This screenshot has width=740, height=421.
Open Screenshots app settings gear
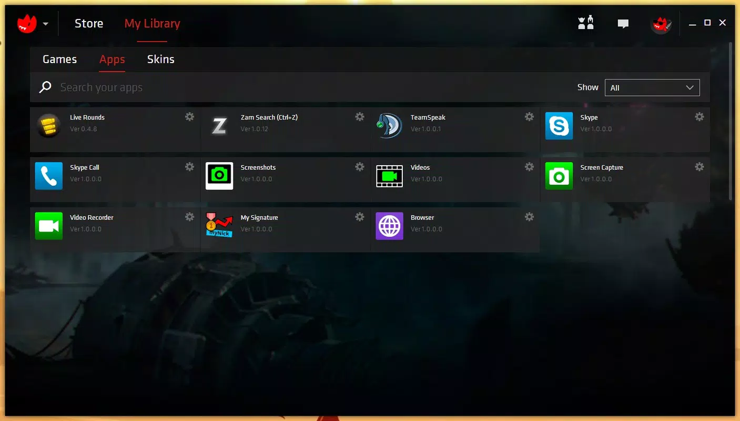coord(360,167)
